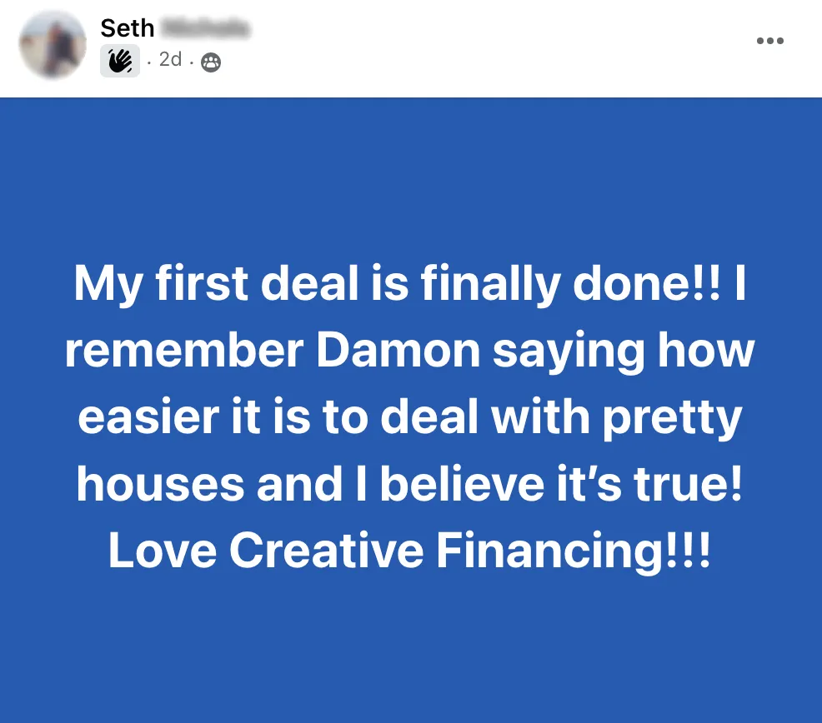Image resolution: width=822 pixels, height=723 pixels.
Task: Open Seth's blurred profile picture
Action: pyautogui.click(x=52, y=45)
